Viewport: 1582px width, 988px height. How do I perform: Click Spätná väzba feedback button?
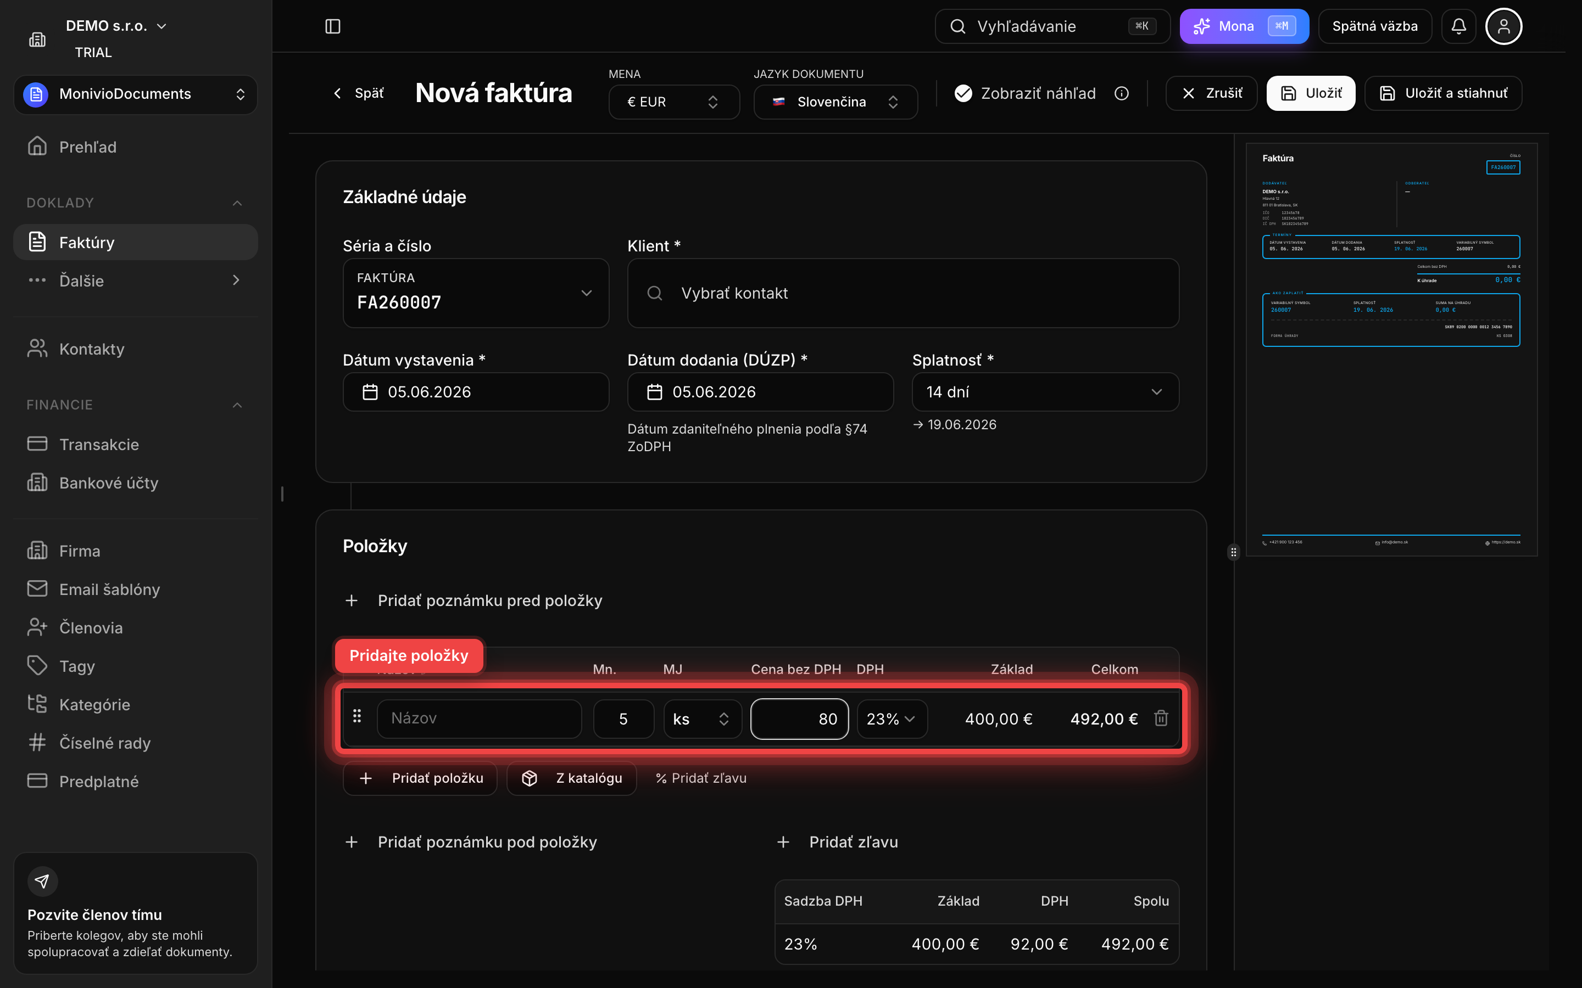click(x=1375, y=26)
